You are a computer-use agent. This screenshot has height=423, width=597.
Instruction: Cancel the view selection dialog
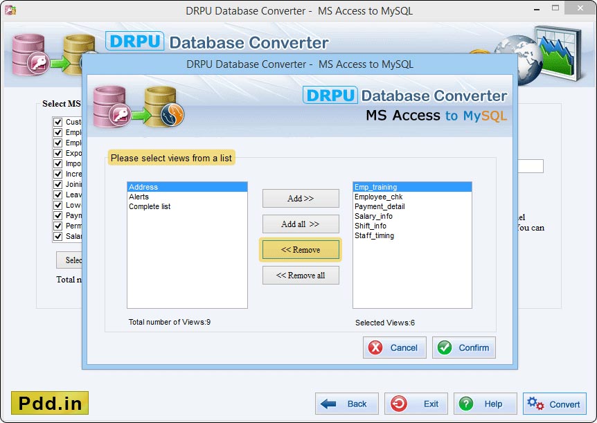click(395, 348)
